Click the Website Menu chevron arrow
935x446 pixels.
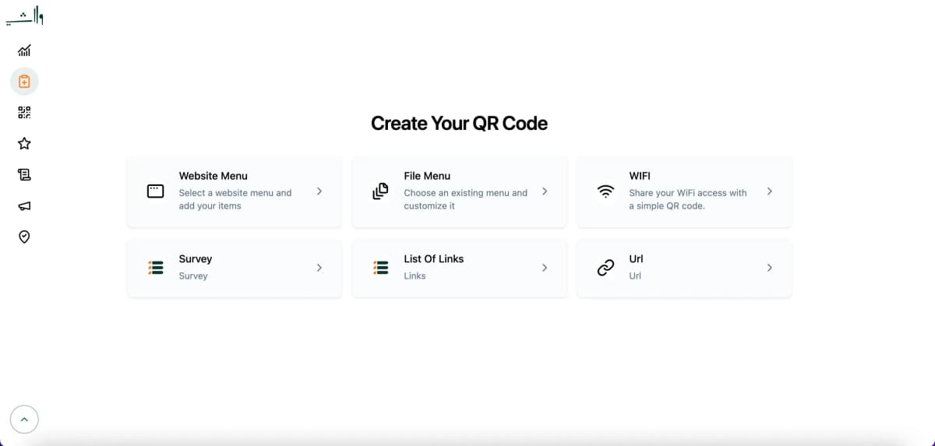pos(319,191)
